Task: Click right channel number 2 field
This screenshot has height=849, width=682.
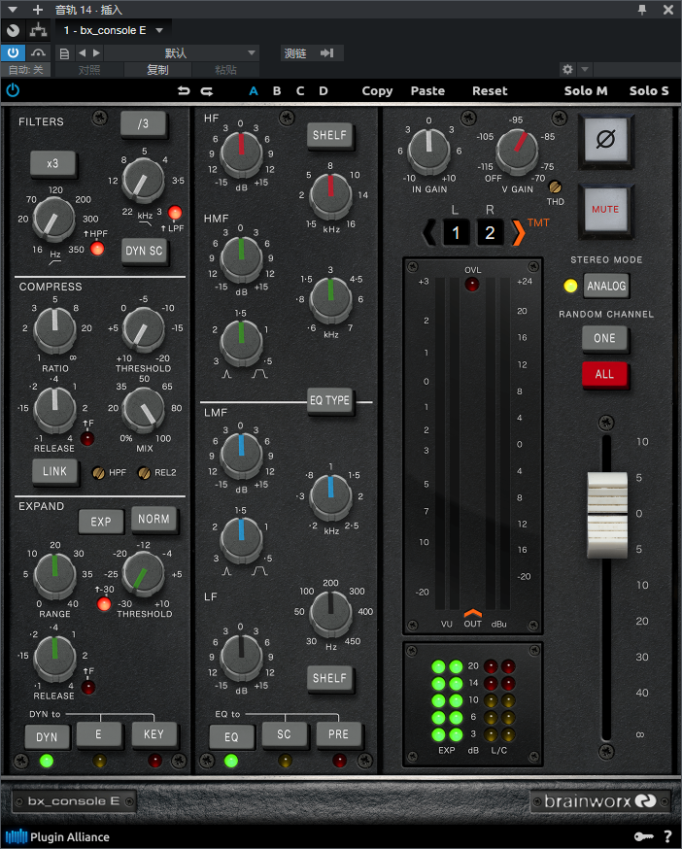Action: tap(490, 232)
